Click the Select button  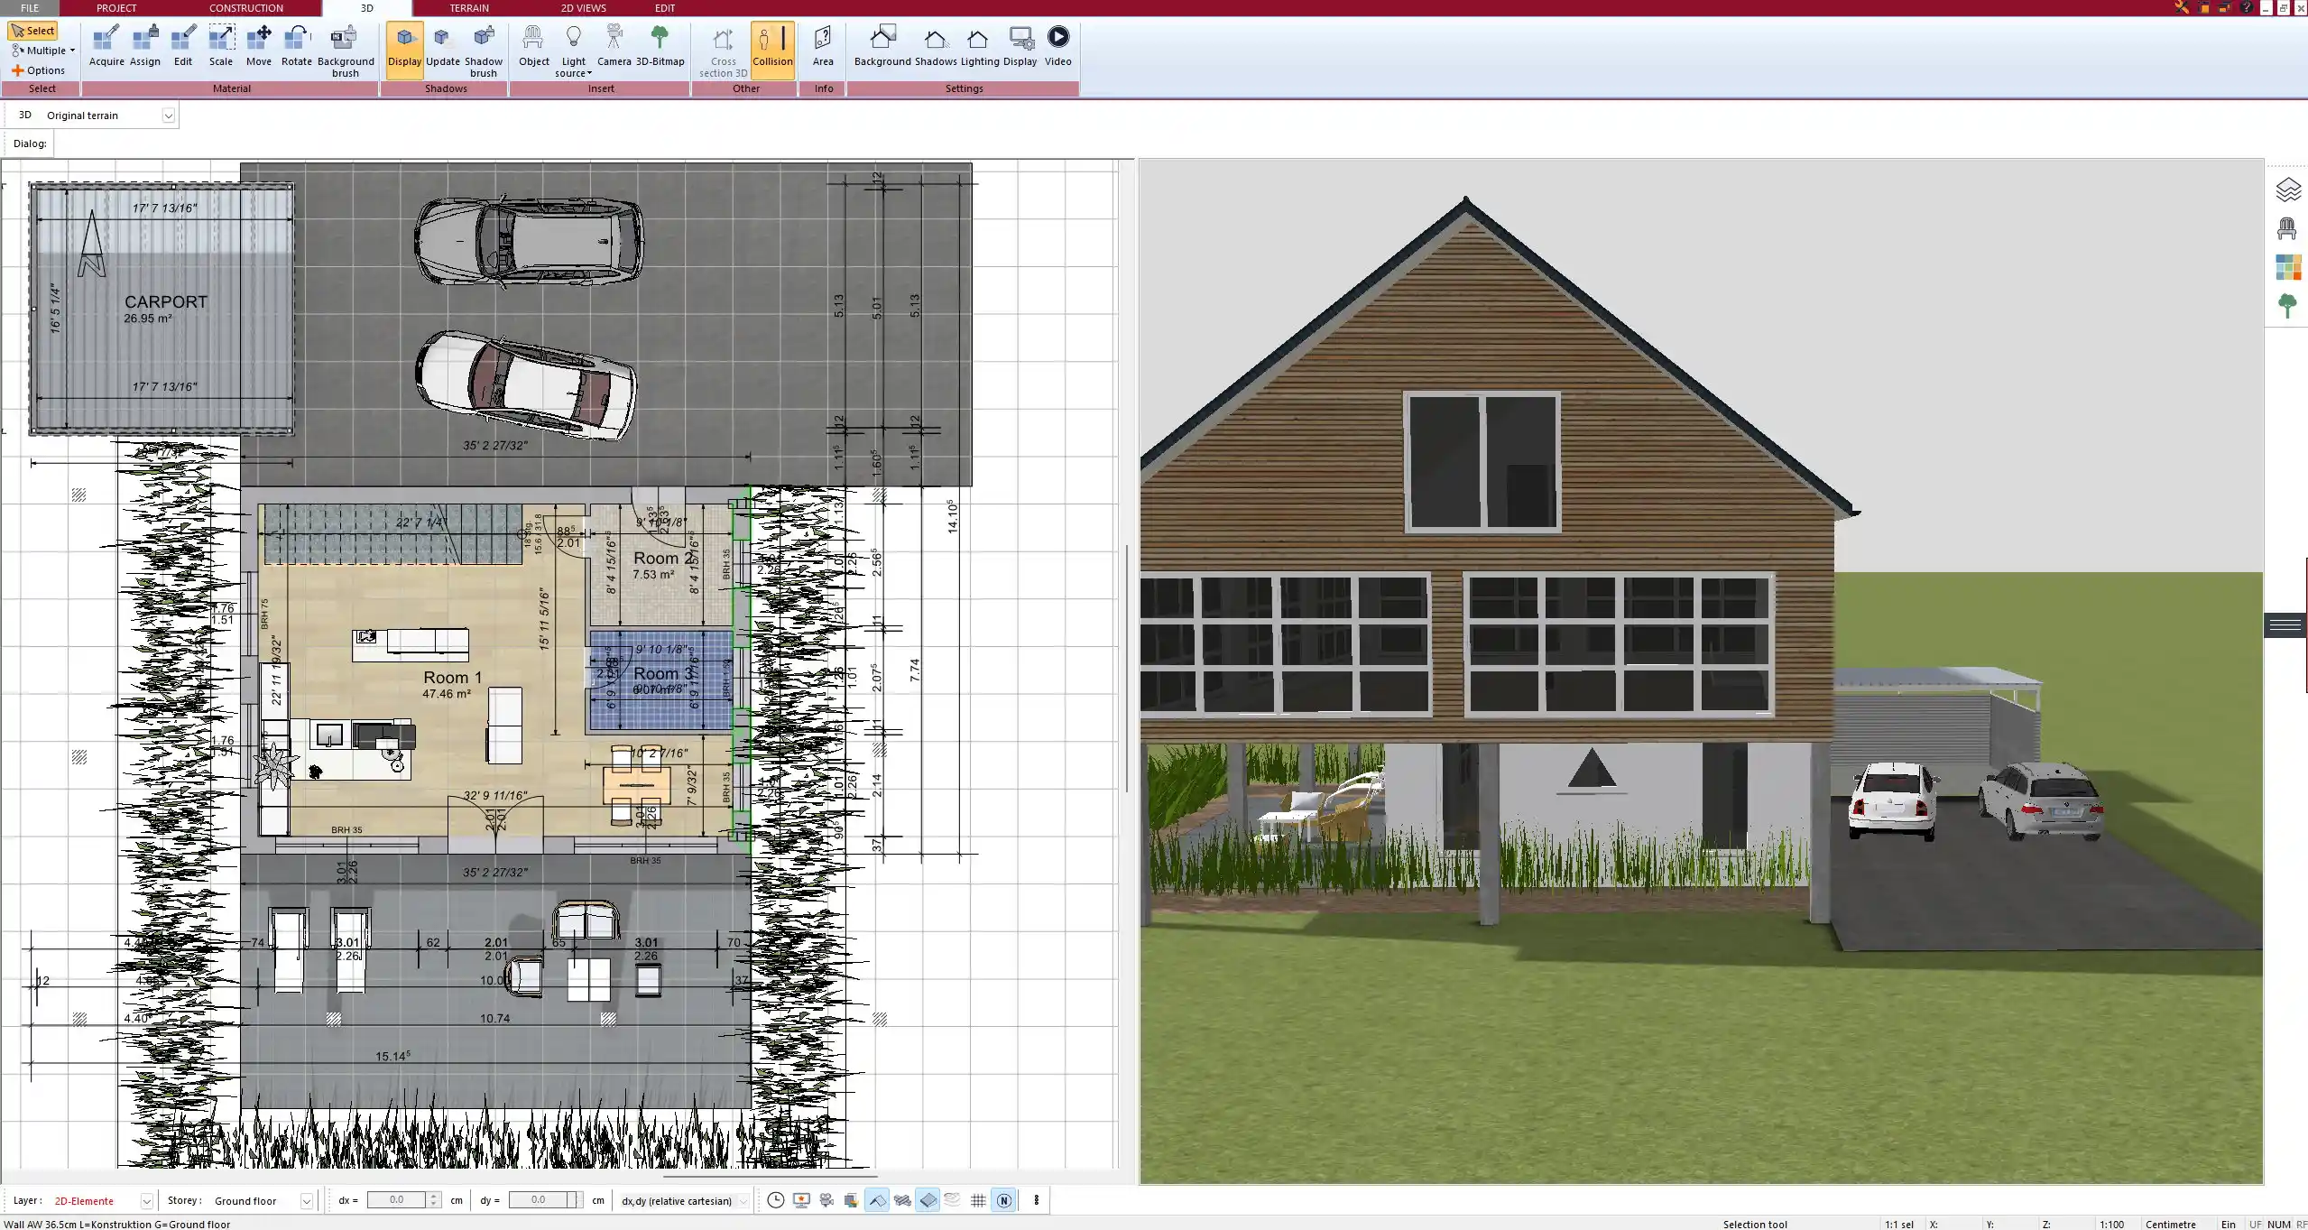click(33, 30)
